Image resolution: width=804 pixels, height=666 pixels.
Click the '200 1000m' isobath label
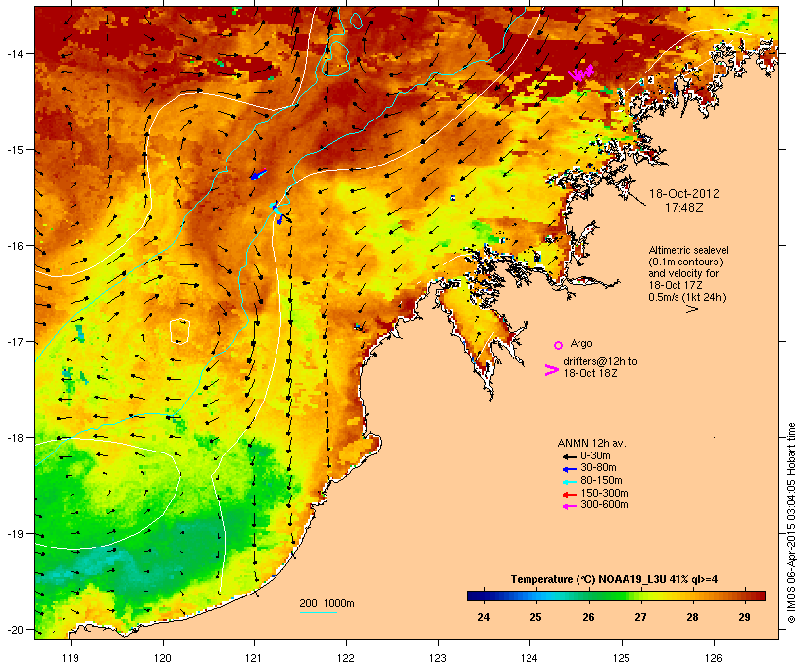coord(327,603)
